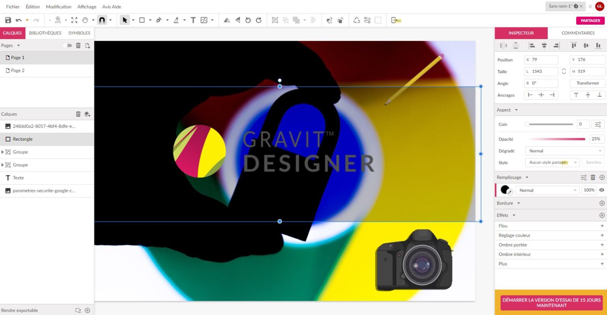The width and height of the screenshot is (607, 315).
Task: Toggle the snapping magnet icon
Action: click(x=102, y=20)
